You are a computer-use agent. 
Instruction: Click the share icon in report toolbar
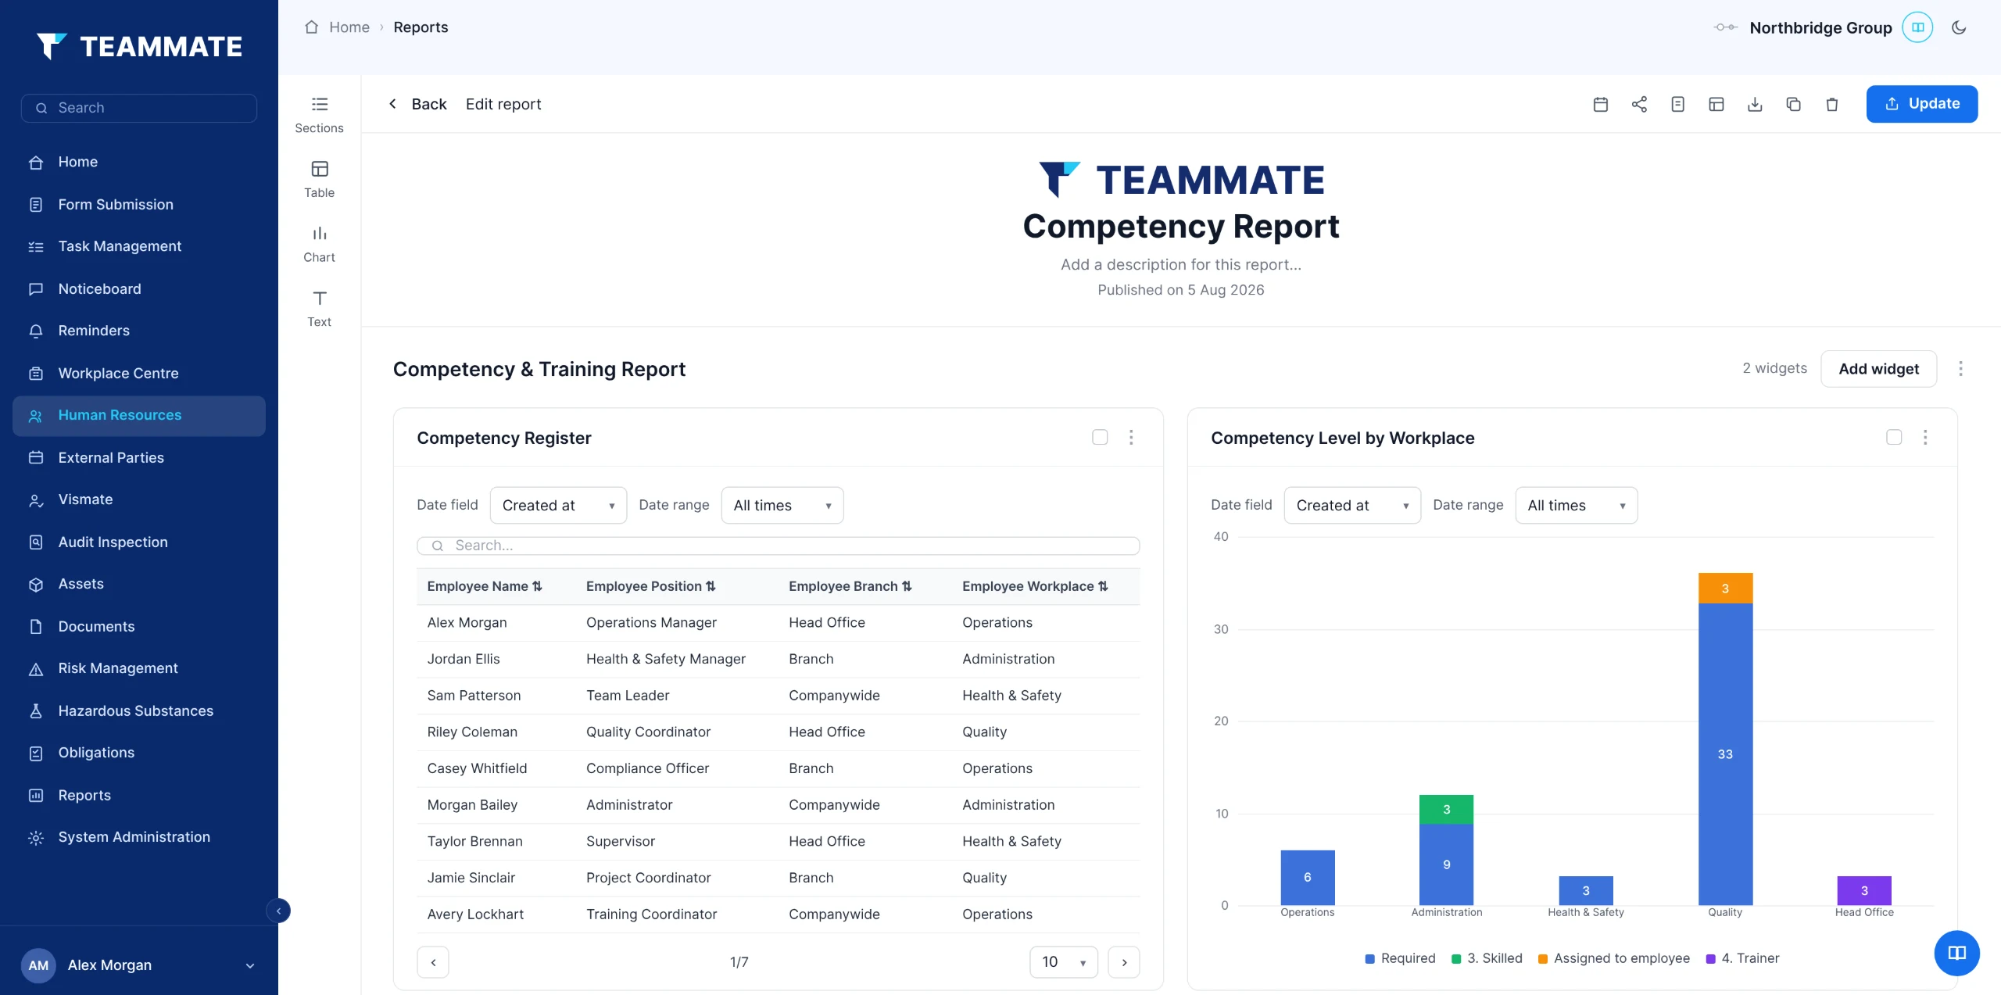(1639, 104)
